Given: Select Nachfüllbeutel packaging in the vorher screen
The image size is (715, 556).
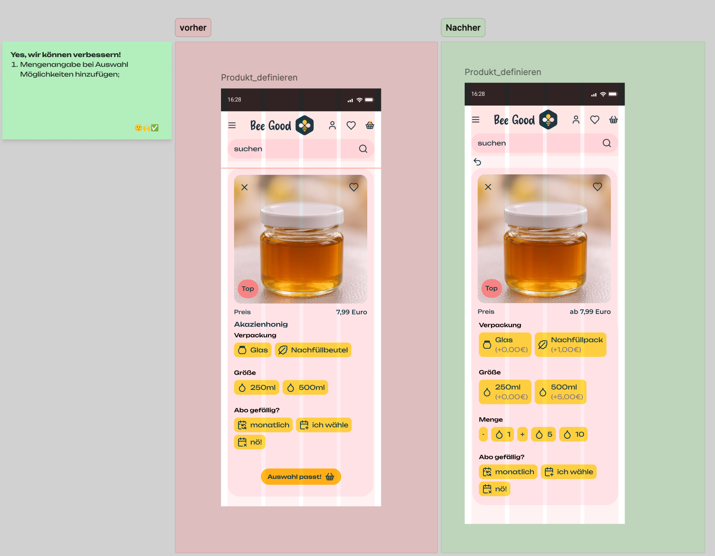Looking at the screenshot, I should (313, 350).
